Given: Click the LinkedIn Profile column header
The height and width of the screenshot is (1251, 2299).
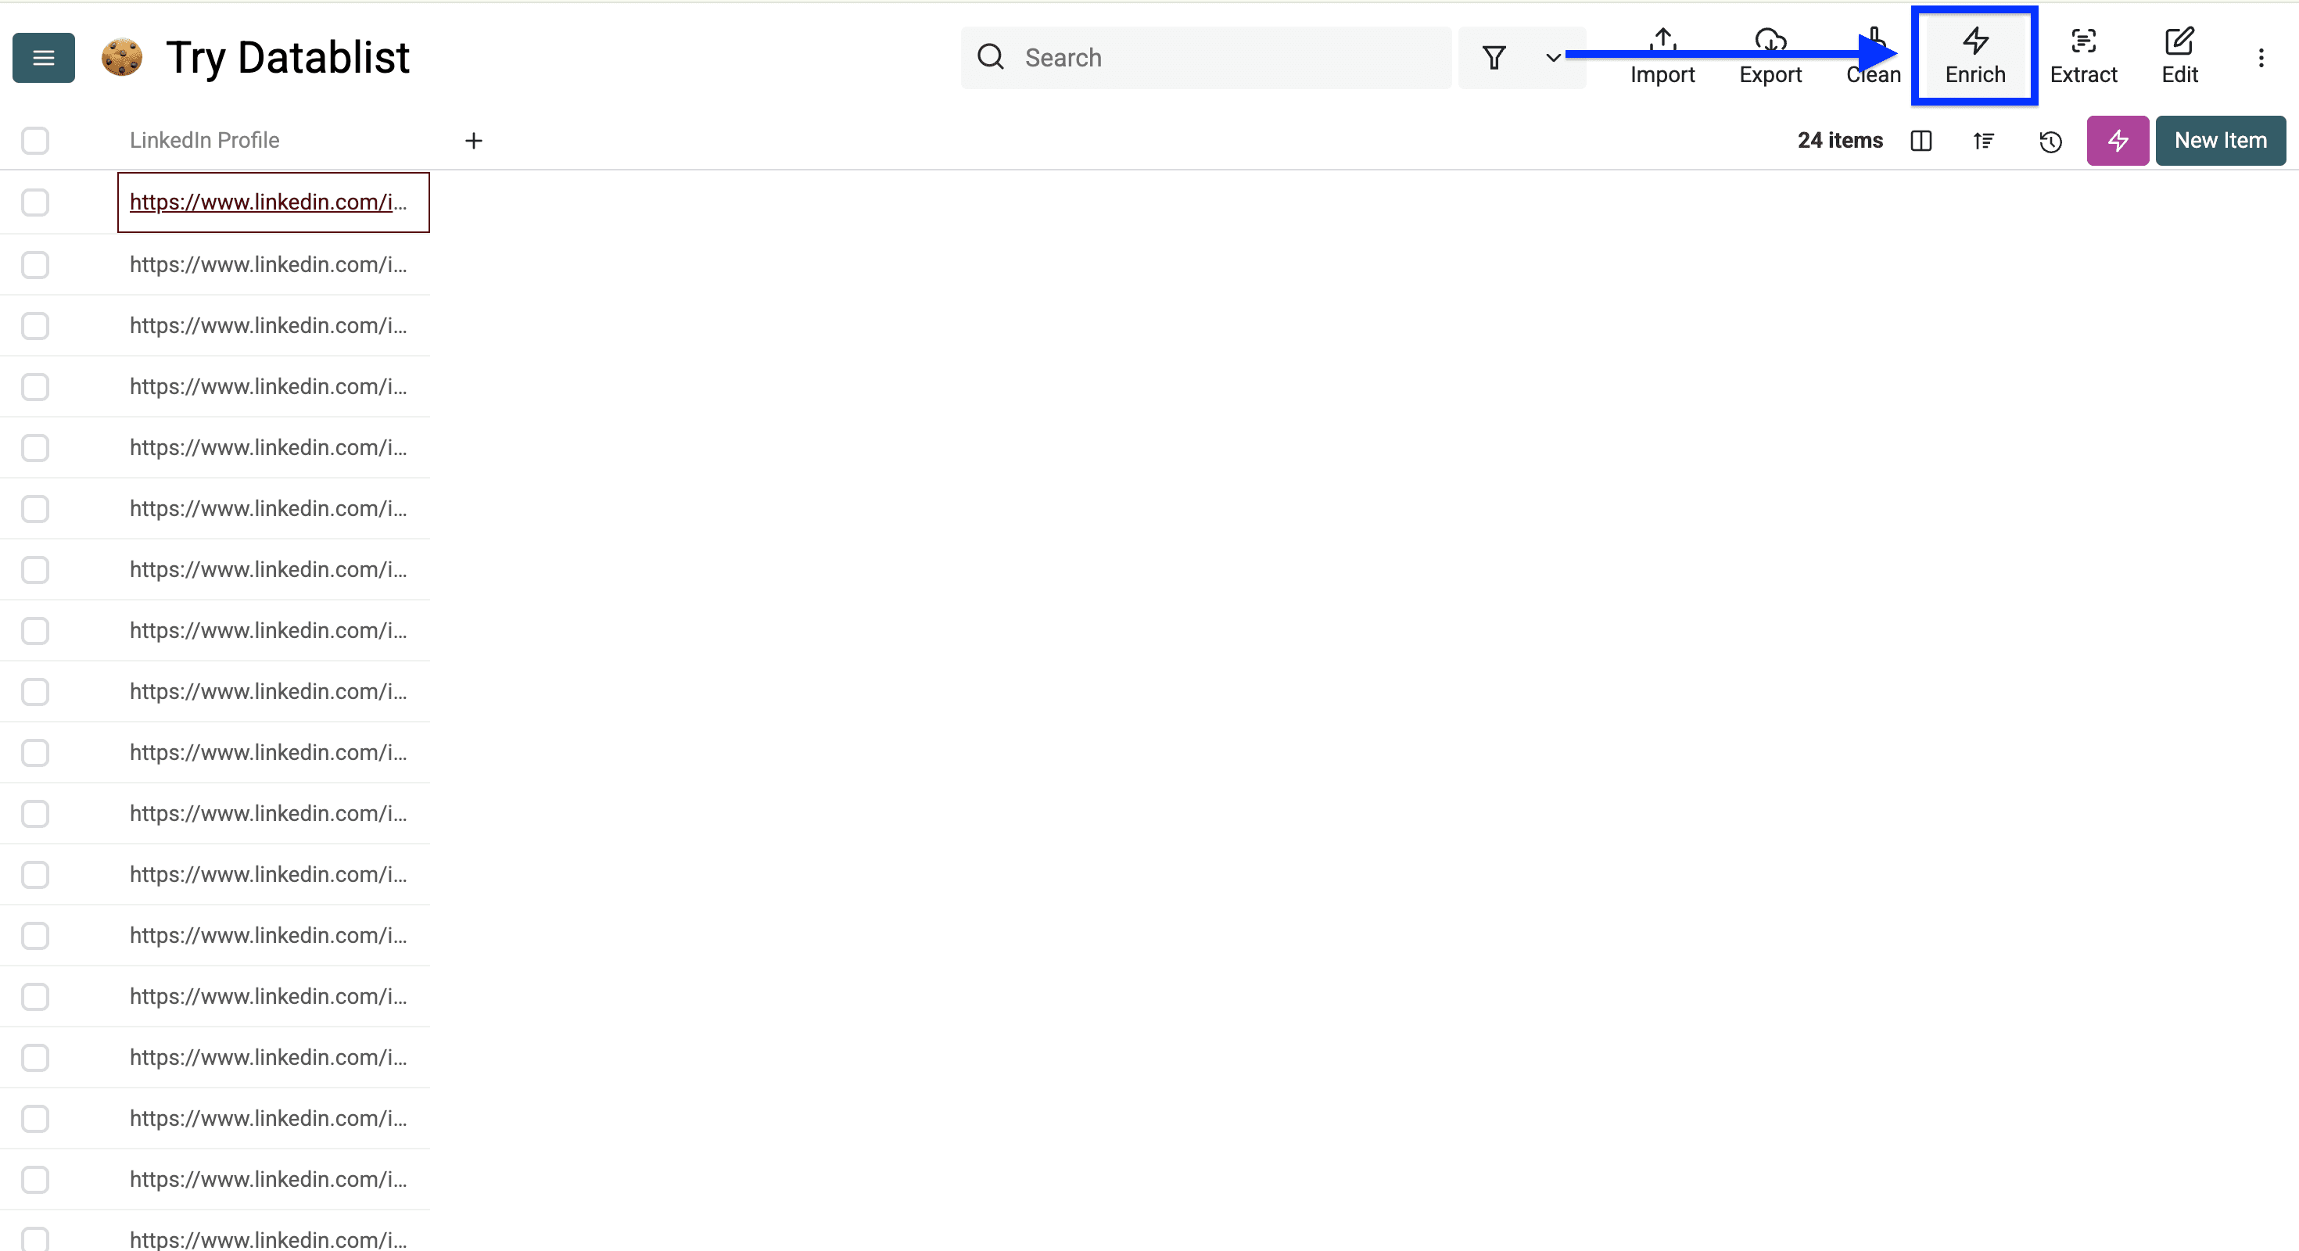Looking at the screenshot, I should 203,140.
